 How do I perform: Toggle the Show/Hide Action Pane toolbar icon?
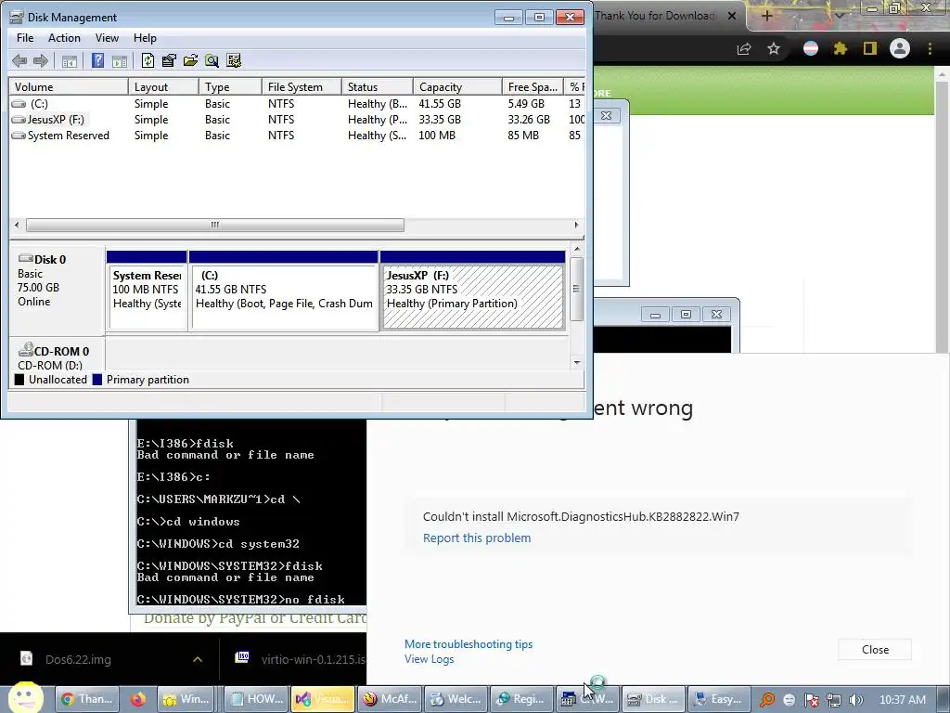pyautogui.click(x=120, y=60)
